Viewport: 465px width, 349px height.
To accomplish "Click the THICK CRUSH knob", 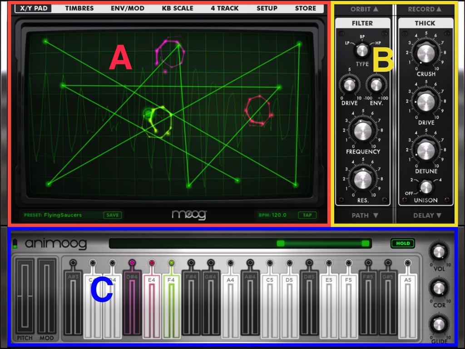I will (426, 54).
